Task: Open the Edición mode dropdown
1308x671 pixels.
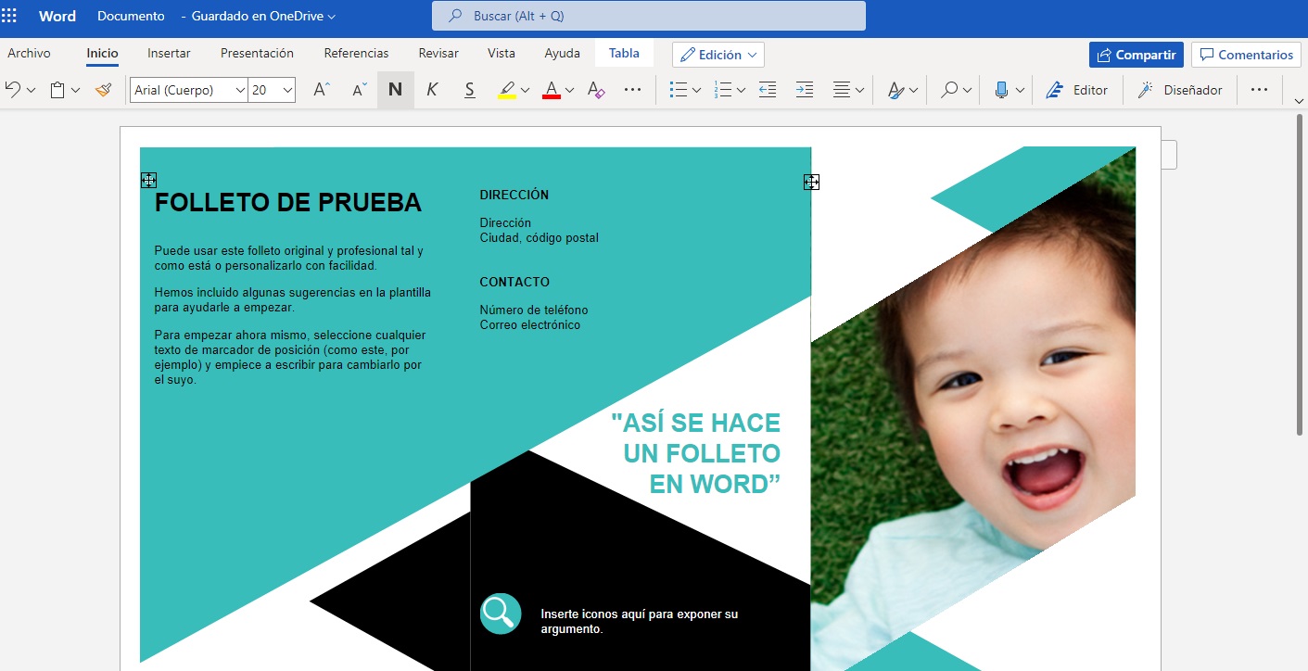Action: click(x=718, y=55)
